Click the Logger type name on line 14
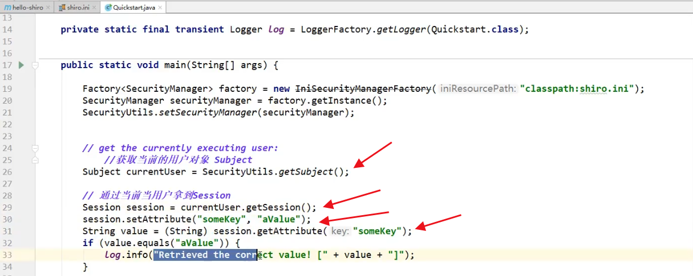The image size is (693, 276). pyautogui.click(x=246, y=29)
